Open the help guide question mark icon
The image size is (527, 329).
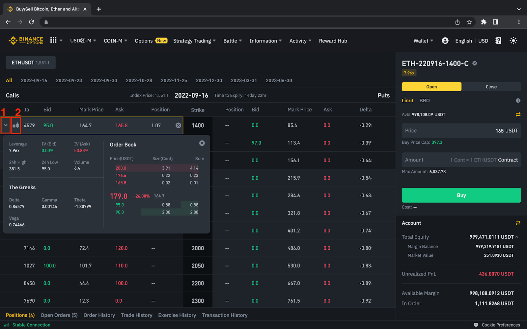click(x=498, y=40)
